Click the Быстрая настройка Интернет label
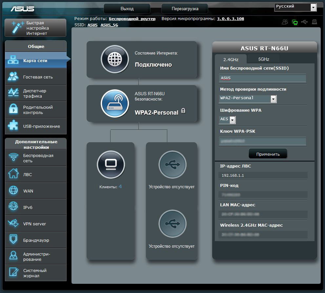325x293 pixels. tap(37, 28)
